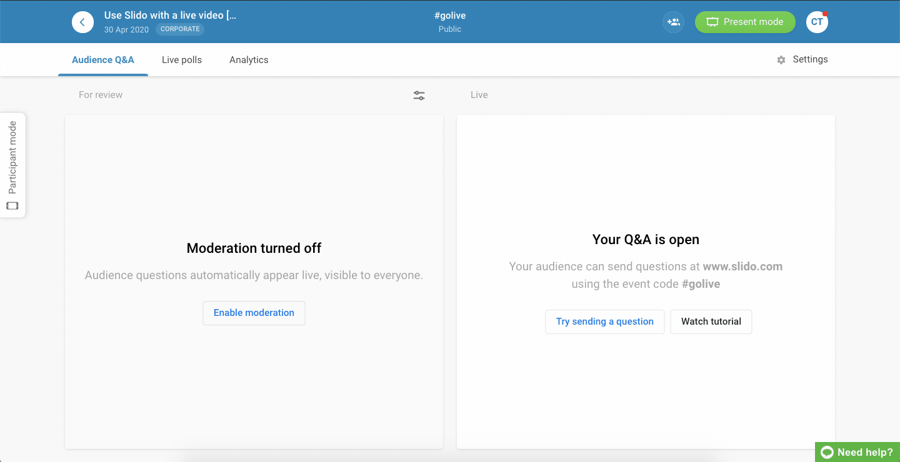Click the '30 Apr 2020' date

126,29
